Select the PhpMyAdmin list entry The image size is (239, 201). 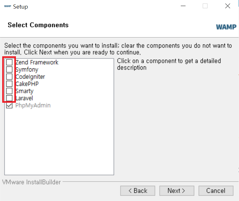coord(33,105)
